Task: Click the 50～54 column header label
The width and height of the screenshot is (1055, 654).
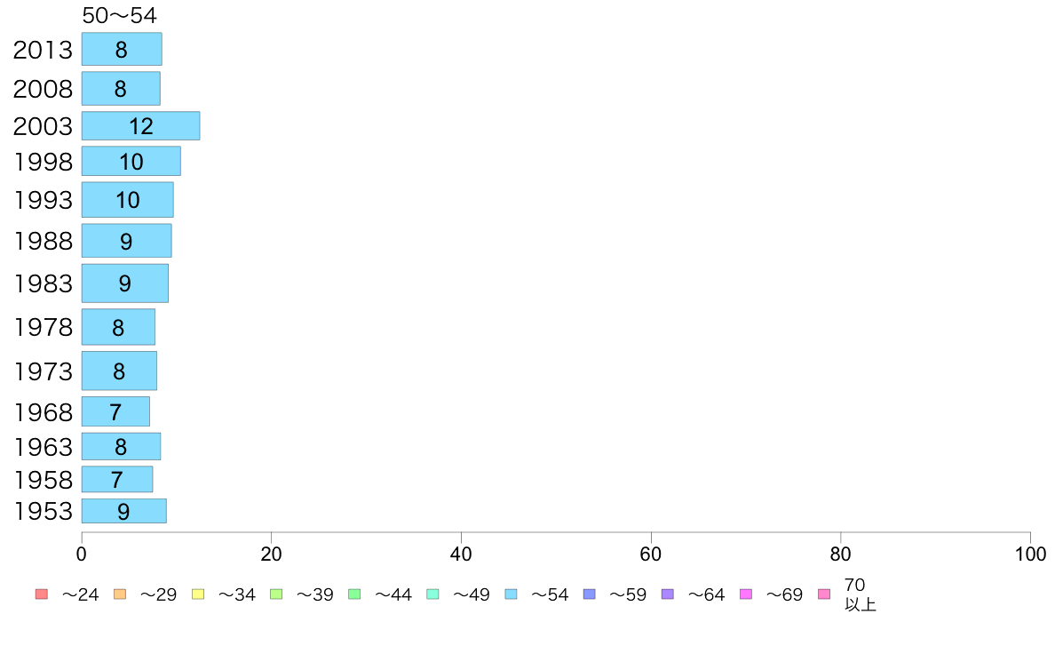Action: (x=119, y=15)
